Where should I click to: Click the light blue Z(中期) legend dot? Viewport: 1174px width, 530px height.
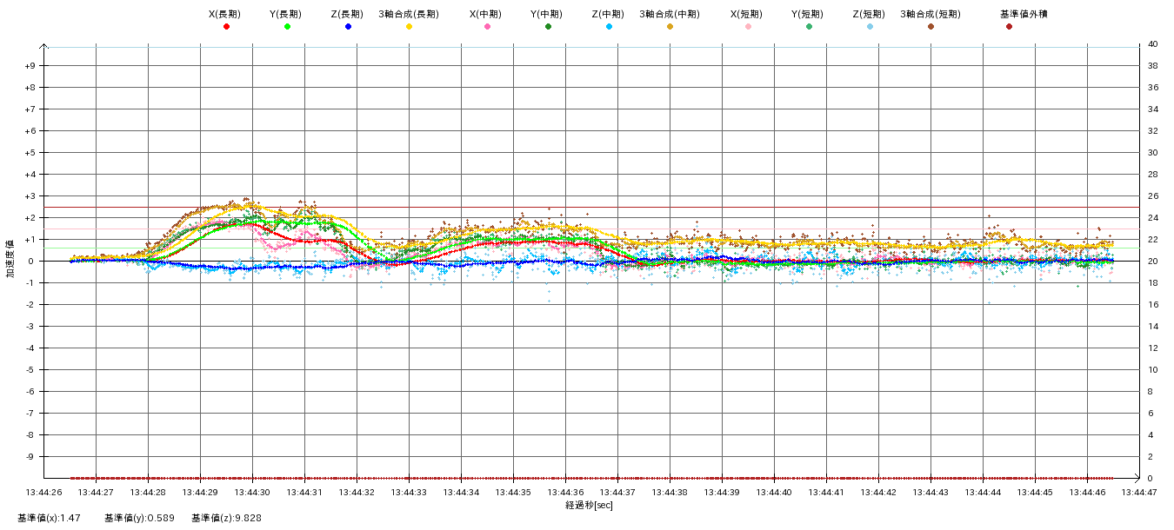tap(609, 27)
